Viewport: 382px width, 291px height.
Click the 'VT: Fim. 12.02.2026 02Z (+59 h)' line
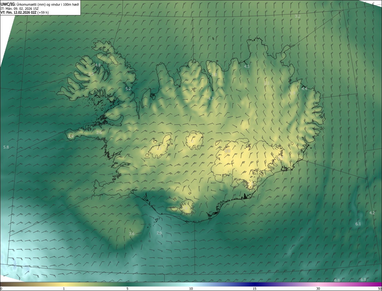coord(25,12)
